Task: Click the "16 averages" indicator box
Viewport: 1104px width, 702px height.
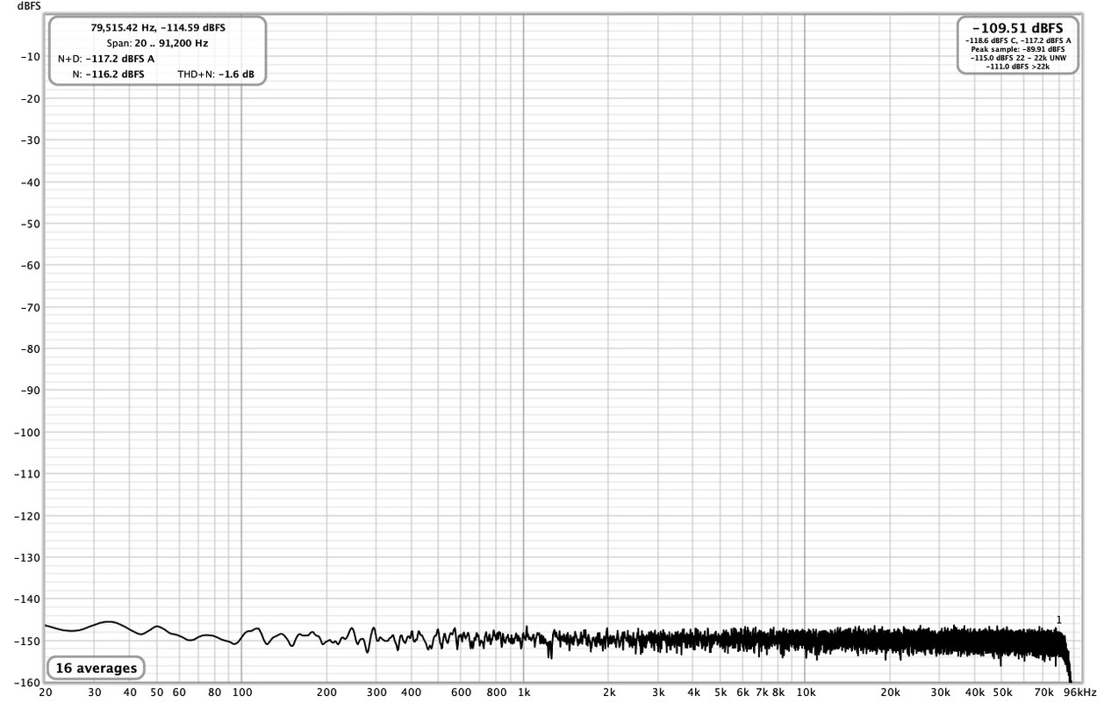Action: (x=96, y=669)
